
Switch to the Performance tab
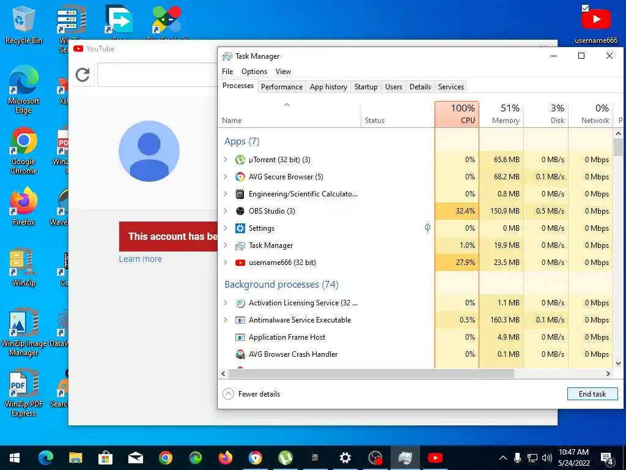[x=282, y=87]
